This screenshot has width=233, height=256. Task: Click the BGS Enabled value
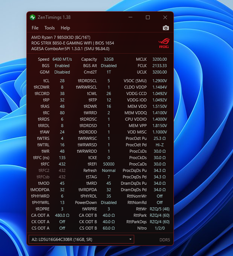pos(62,66)
